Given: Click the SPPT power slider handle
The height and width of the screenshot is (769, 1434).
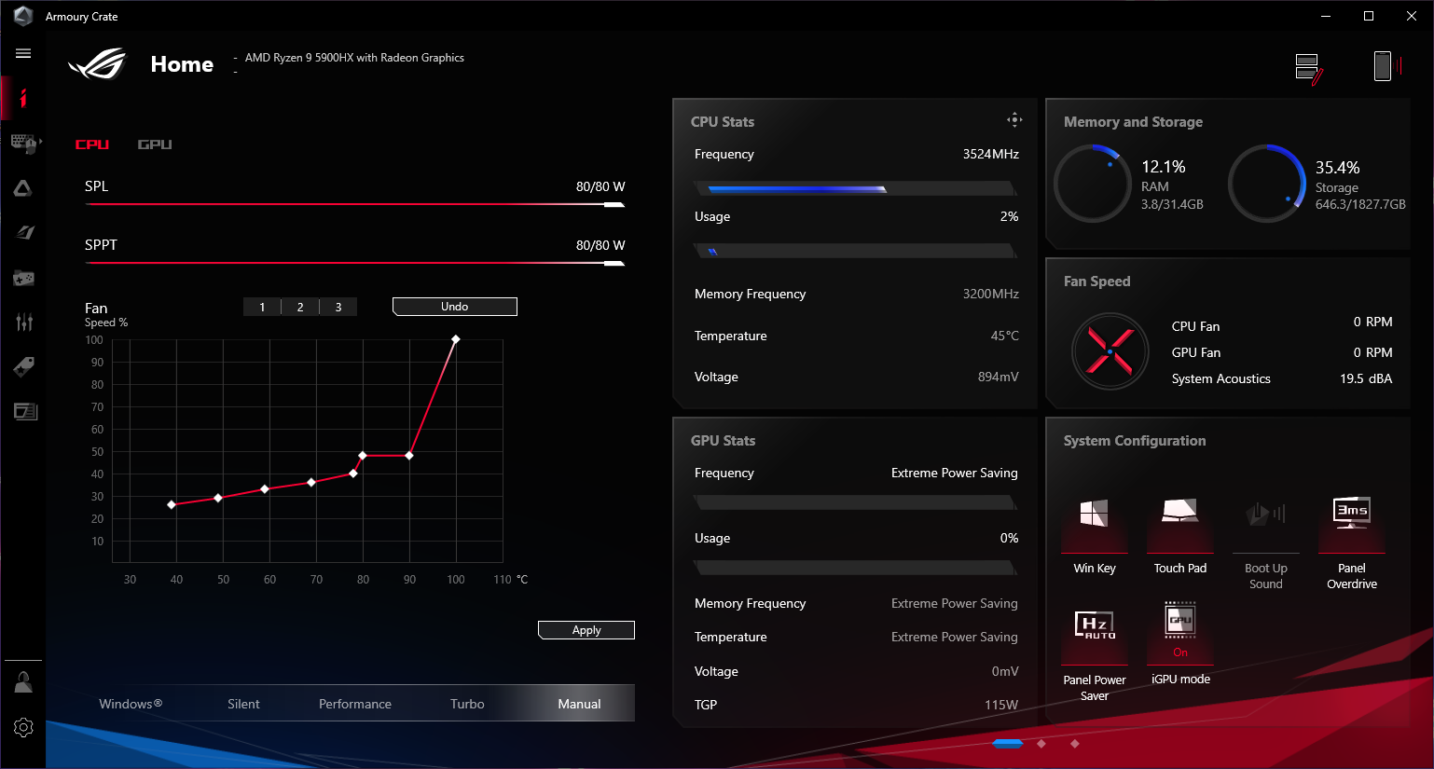Looking at the screenshot, I should [614, 264].
